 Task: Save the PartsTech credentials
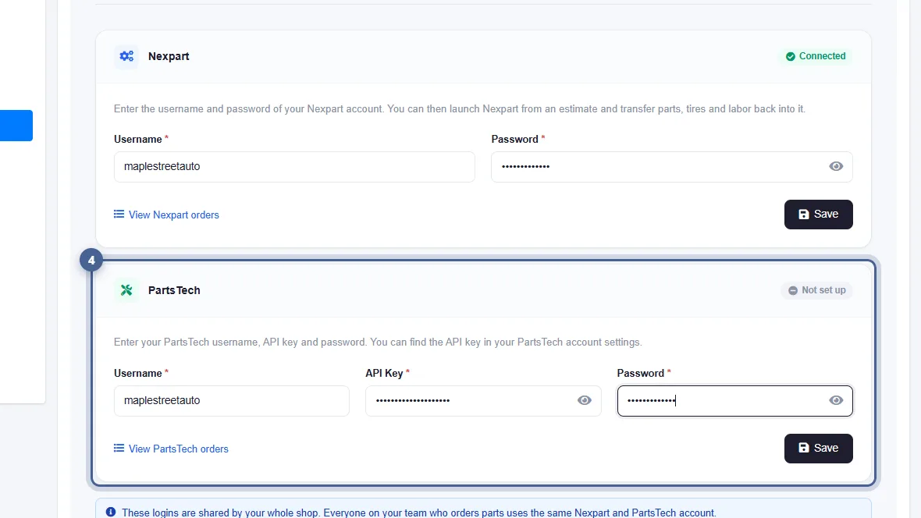tap(818, 448)
